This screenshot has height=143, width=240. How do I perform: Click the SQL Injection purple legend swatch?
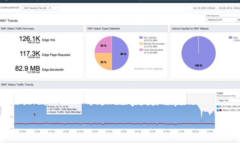[141, 38]
